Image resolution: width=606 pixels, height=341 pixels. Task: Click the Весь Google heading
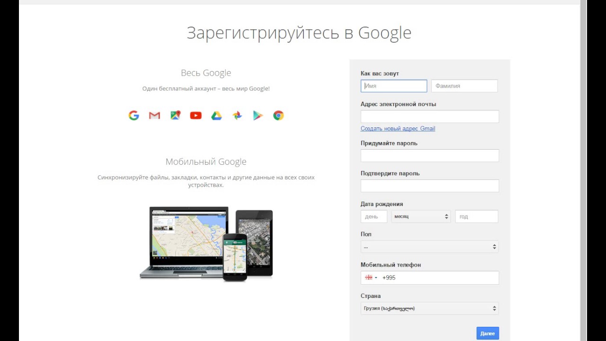(206, 73)
